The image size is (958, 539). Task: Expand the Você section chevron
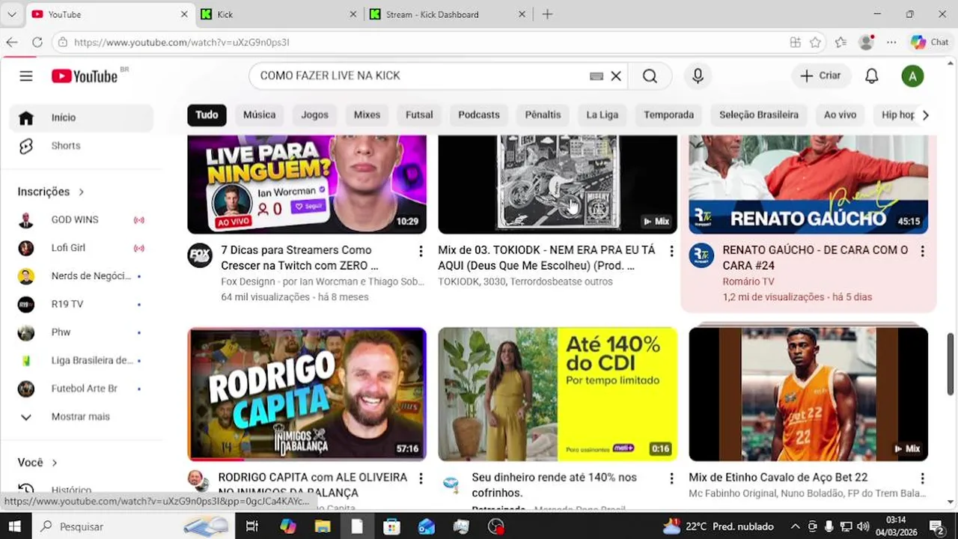55,463
